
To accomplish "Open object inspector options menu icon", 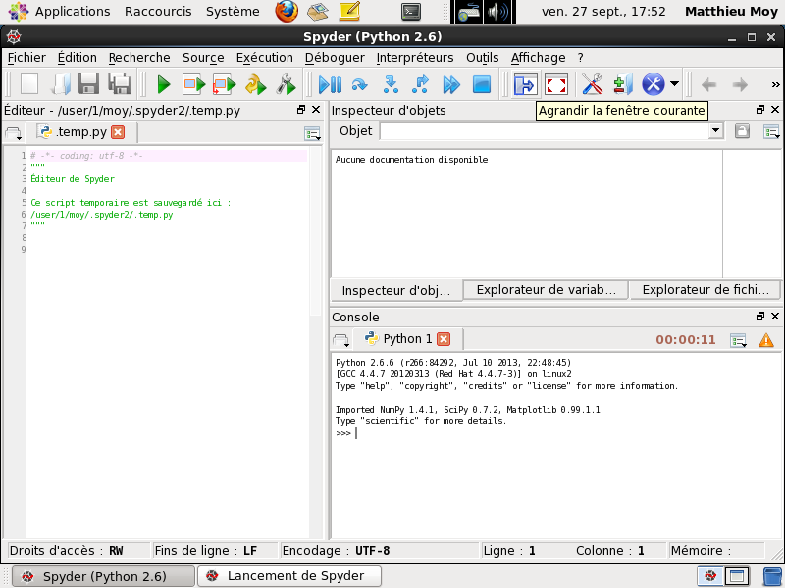I will tap(771, 132).
